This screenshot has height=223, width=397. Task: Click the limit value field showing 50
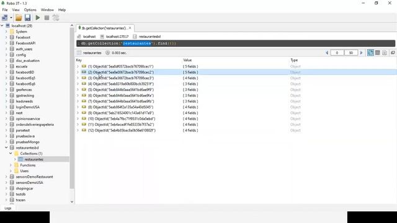[x=351, y=53]
